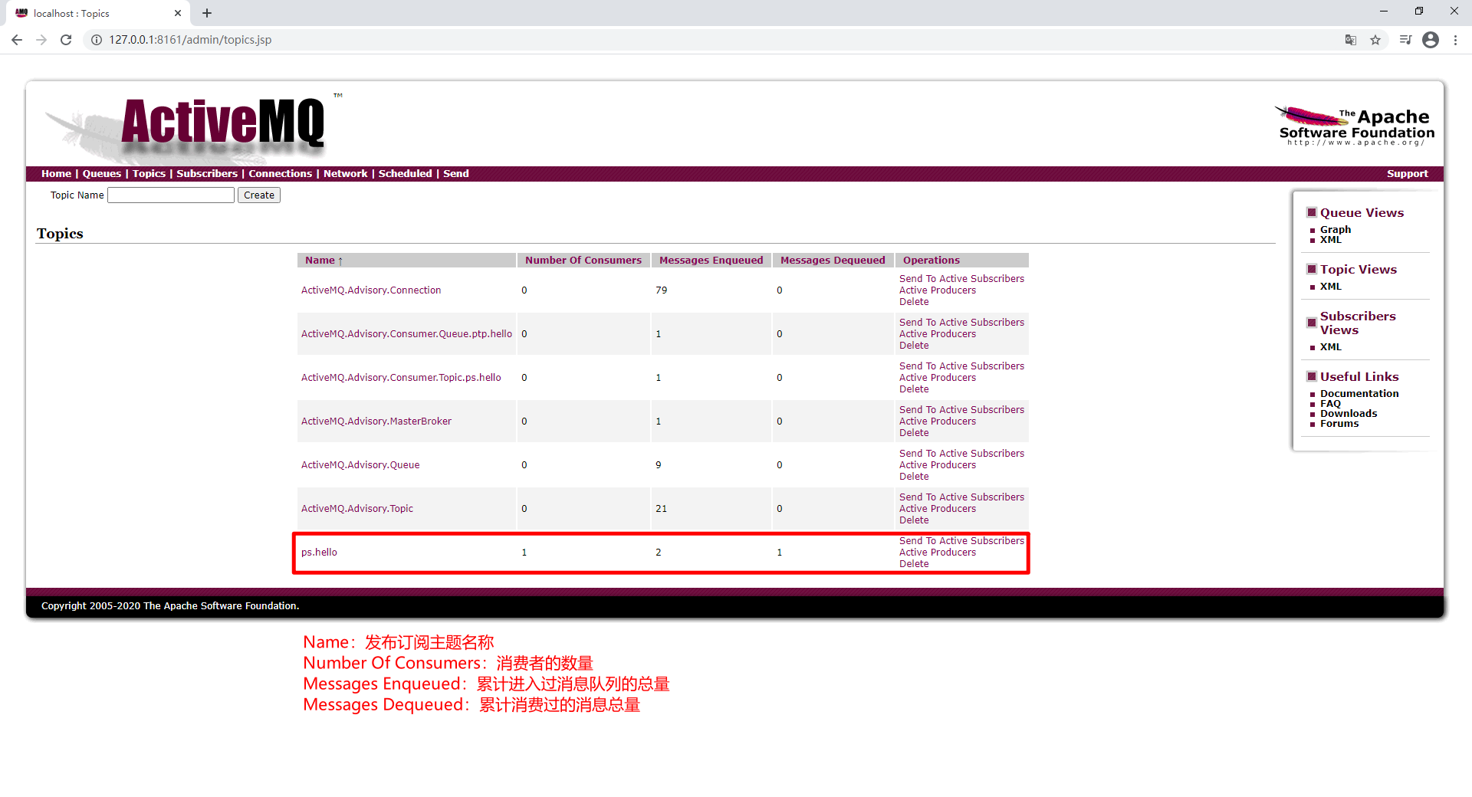Open the ps.hello topic
The image size is (1472, 797).
(x=319, y=553)
